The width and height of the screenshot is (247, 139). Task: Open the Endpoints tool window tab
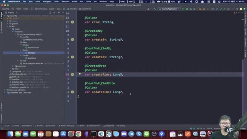pyautogui.click(x=109, y=126)
